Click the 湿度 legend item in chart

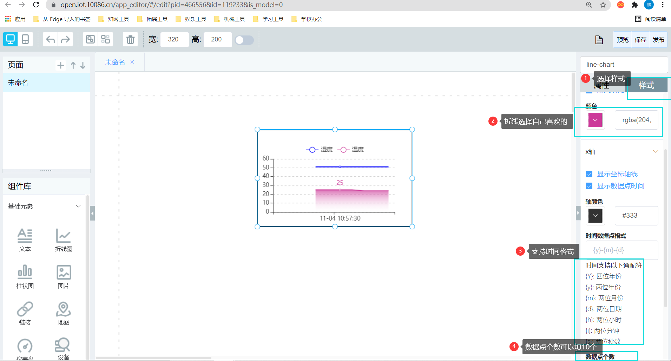click(x=320, y=150)
